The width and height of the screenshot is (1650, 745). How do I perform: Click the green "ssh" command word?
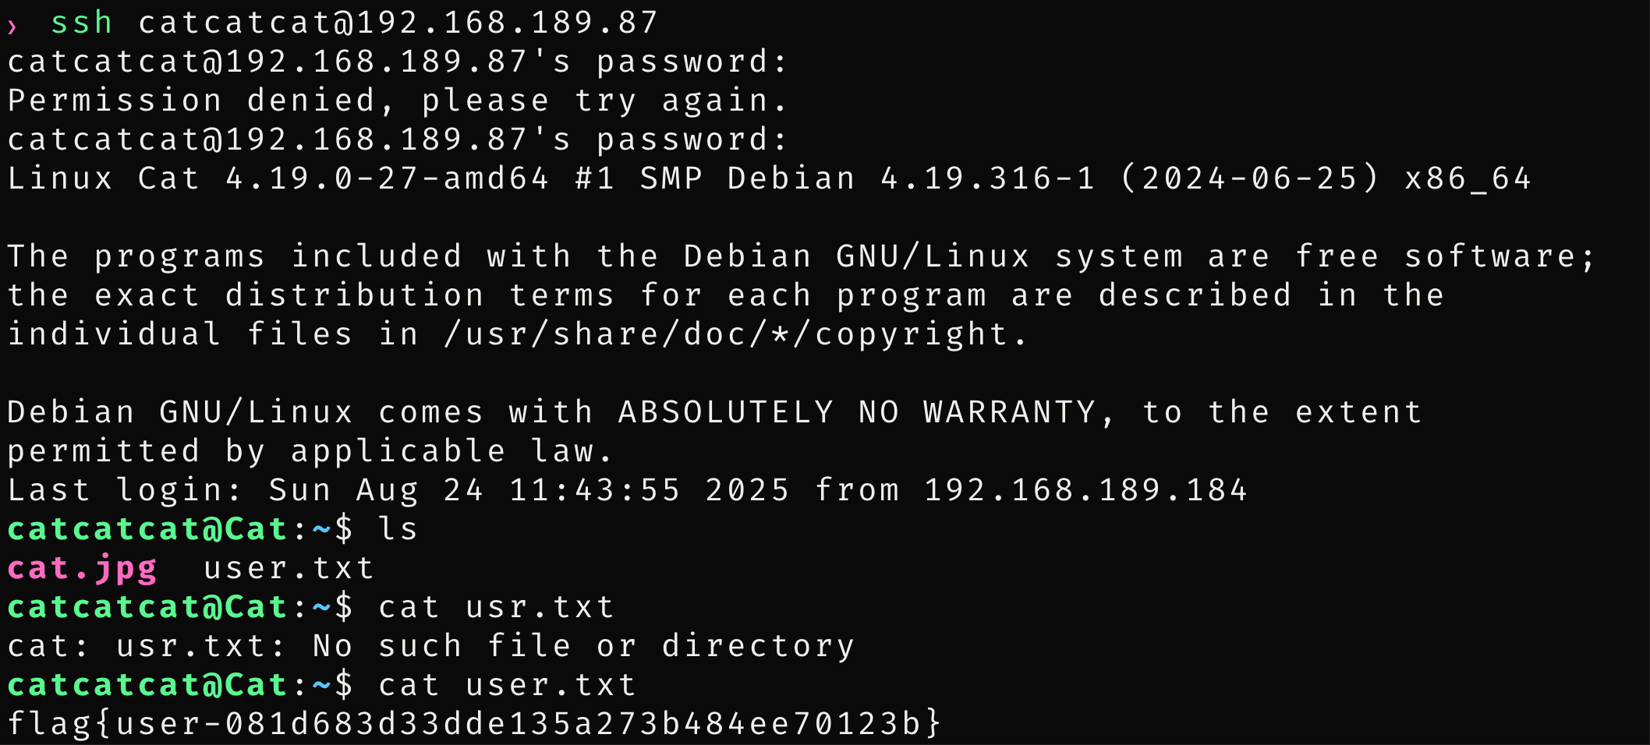tap(82, 23)
